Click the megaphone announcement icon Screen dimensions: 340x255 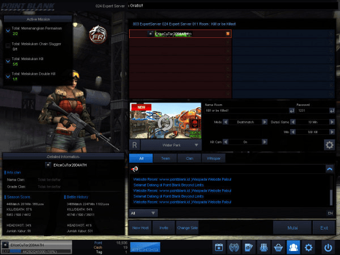pos(135,169)
